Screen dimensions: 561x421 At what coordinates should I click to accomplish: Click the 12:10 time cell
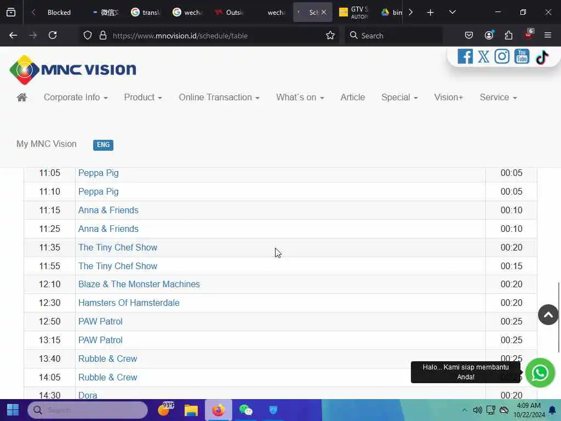(x=50, y=285)
